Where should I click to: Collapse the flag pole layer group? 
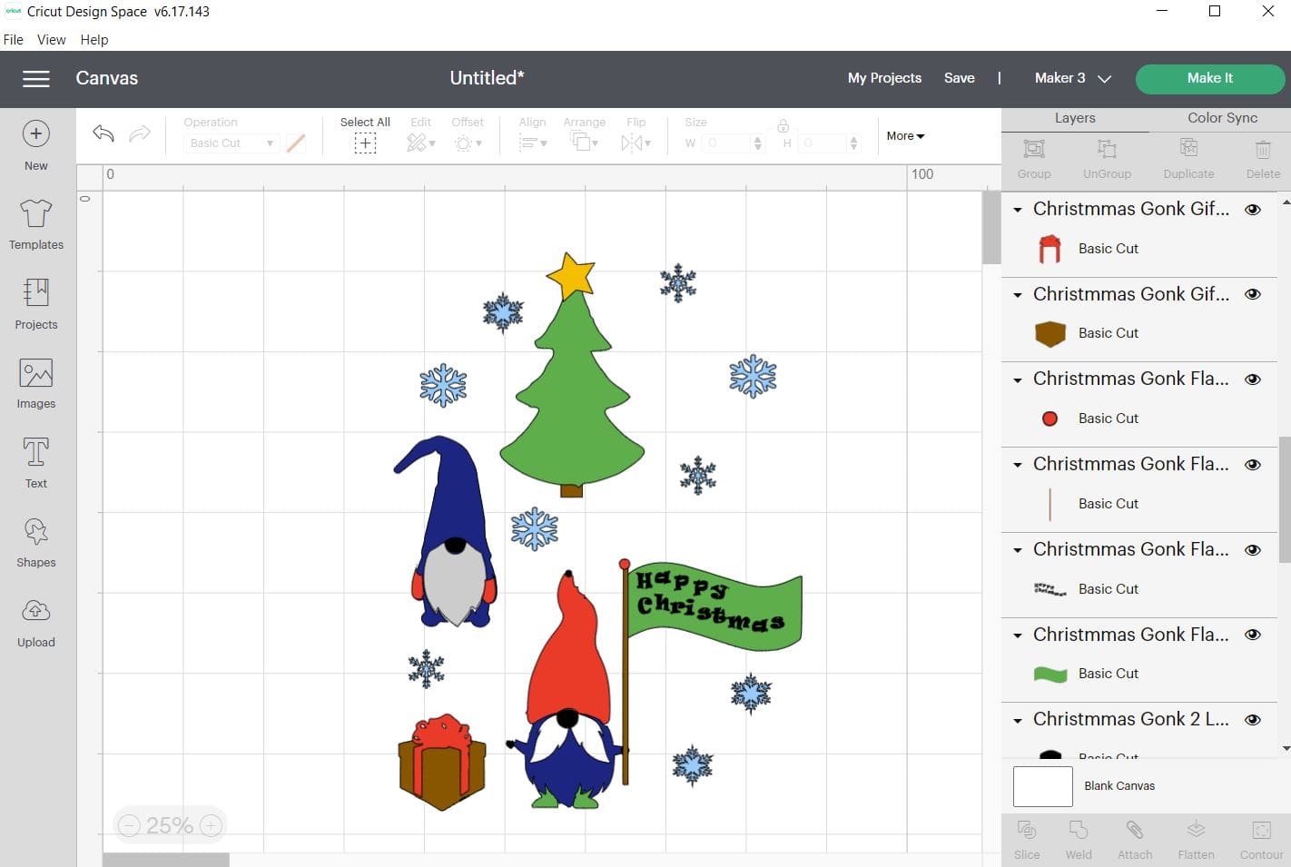click(1018, 465)
